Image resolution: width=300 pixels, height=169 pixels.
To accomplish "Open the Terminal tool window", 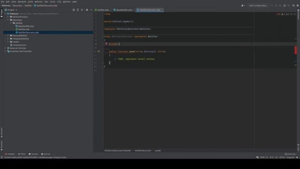I will 33,154.
